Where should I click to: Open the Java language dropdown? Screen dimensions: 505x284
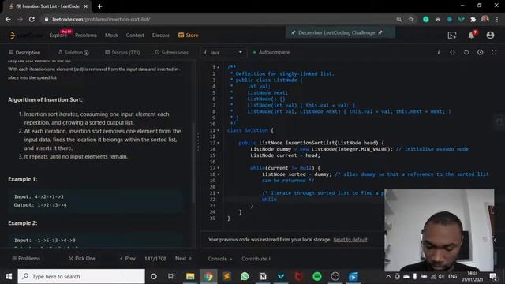tap(223, 53)
